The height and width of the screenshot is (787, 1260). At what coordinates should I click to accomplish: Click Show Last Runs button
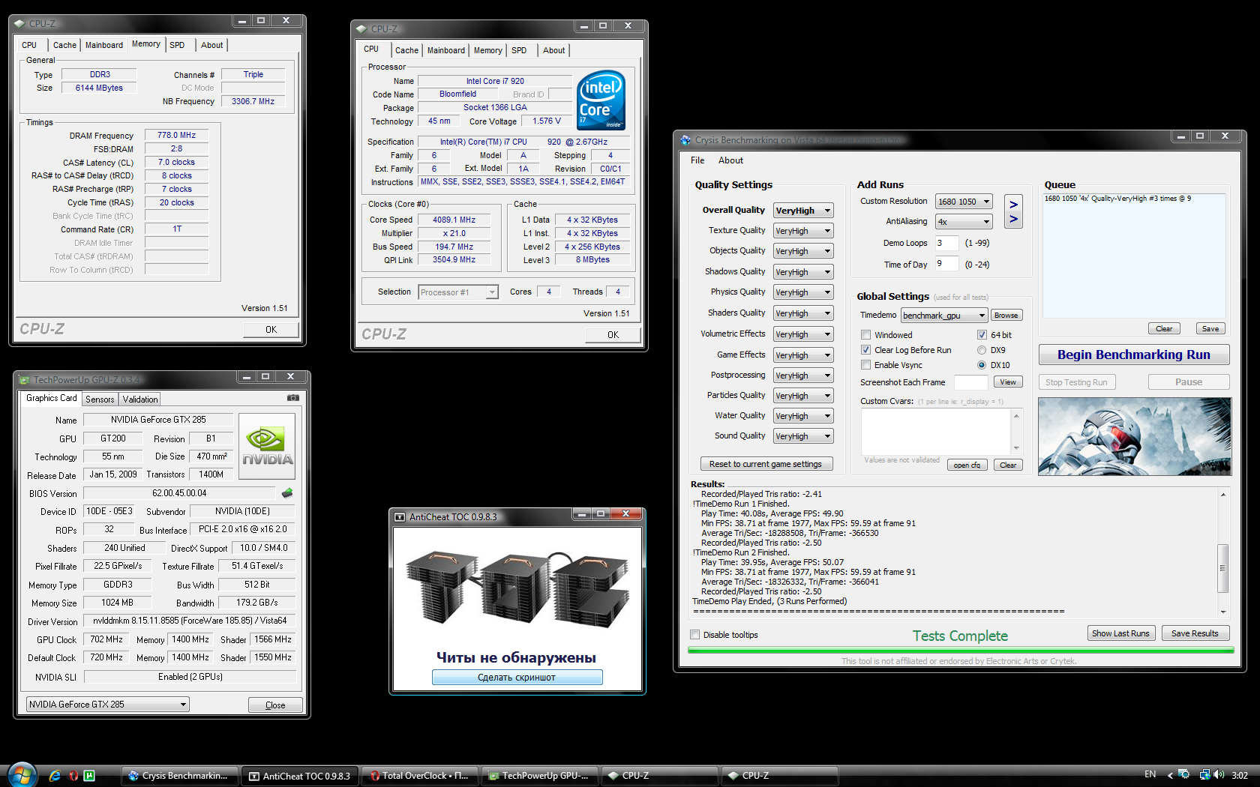pos(1120,633)
